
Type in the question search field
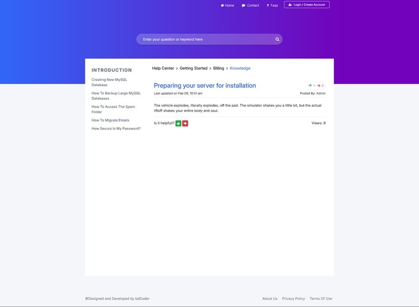pyautogui.click(x=205, y=39)
